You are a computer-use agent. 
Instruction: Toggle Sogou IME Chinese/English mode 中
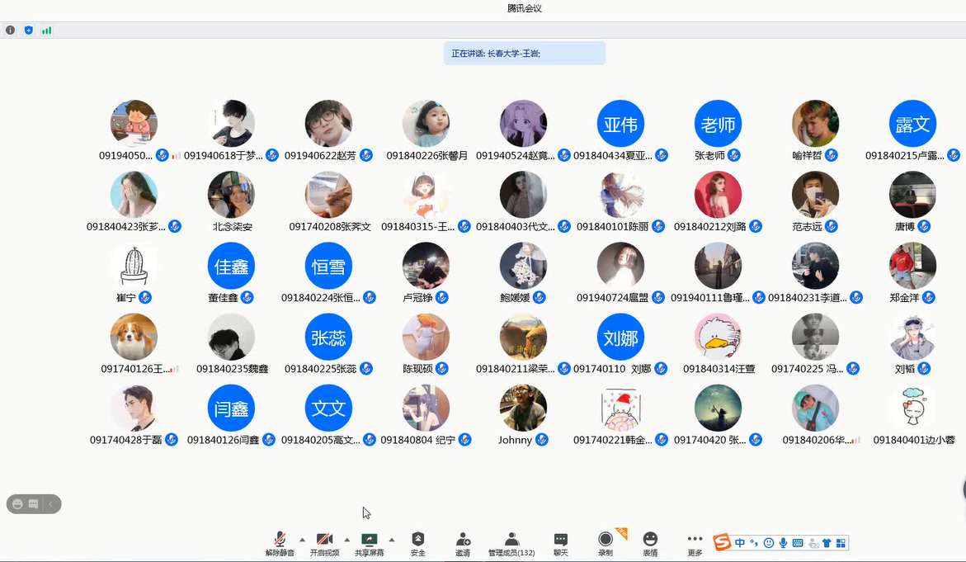(740, 543)
